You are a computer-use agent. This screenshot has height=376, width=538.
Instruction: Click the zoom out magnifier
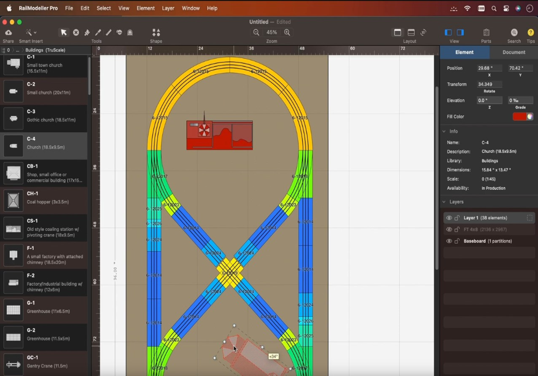(256, 33)
